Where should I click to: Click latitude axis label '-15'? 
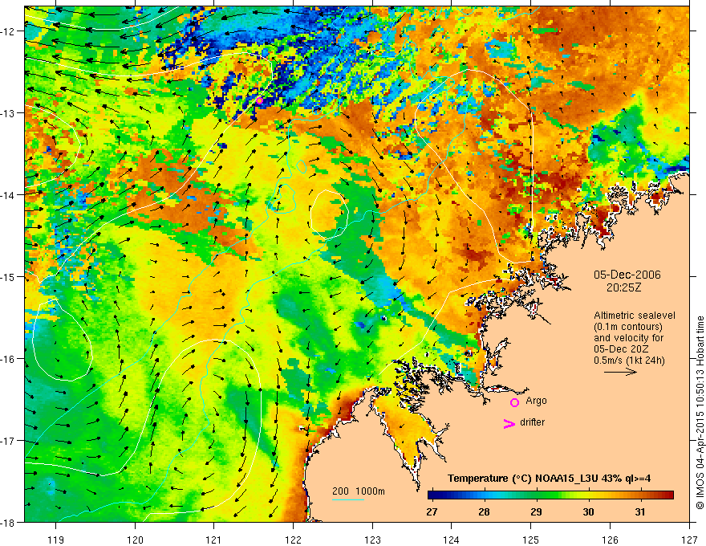pyautogui.click(x=9, y=276)
